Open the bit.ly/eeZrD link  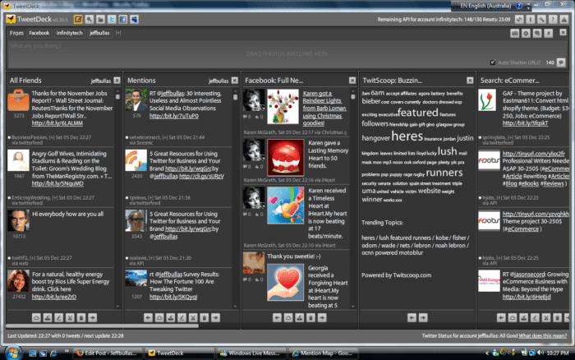(54, 297)
